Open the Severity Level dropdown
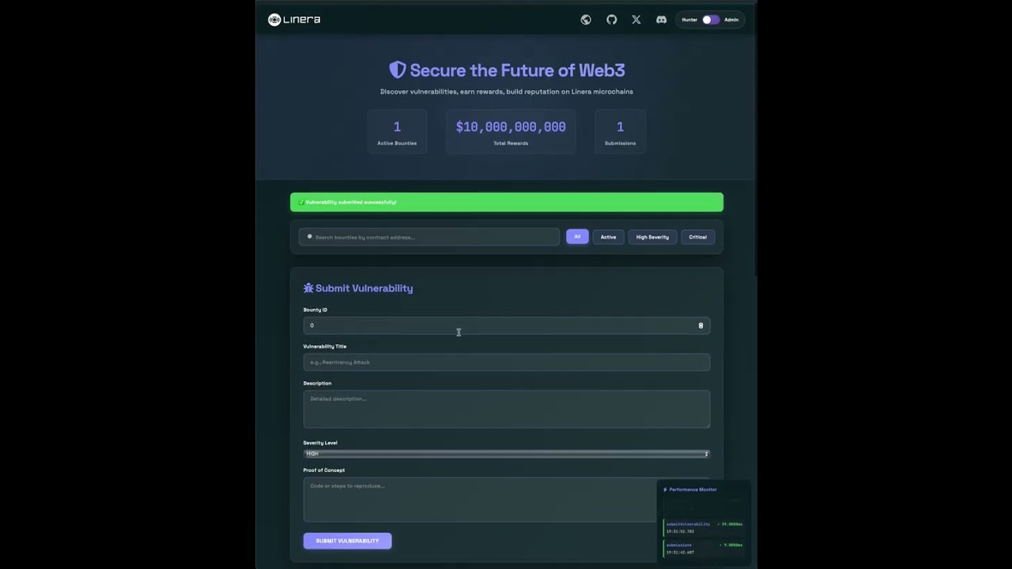The height and width of the screenshot is (569, 1012). coord(507,454)
